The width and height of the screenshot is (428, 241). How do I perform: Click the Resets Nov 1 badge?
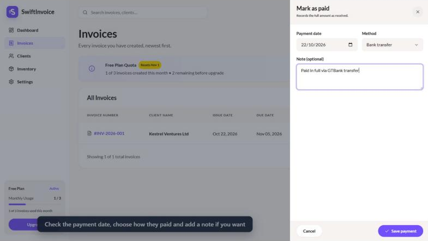(150, 65)
